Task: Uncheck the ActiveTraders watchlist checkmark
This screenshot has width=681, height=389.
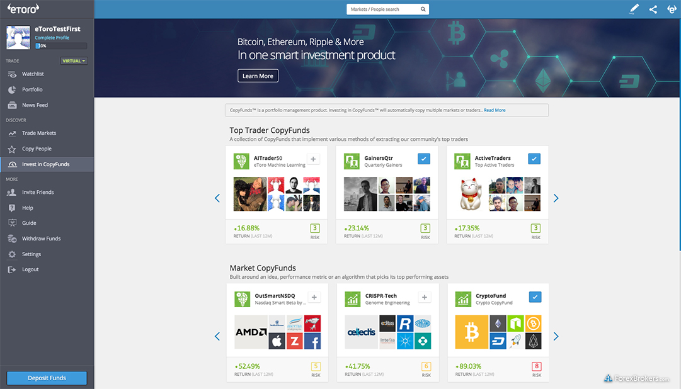Action: tap(534, 159)
